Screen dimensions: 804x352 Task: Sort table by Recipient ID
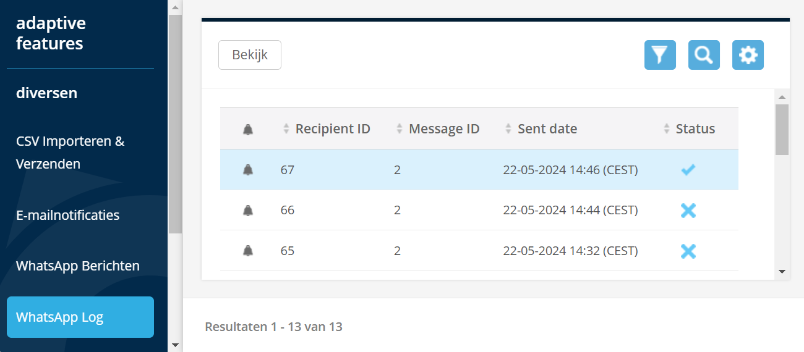tap(332, 129)
